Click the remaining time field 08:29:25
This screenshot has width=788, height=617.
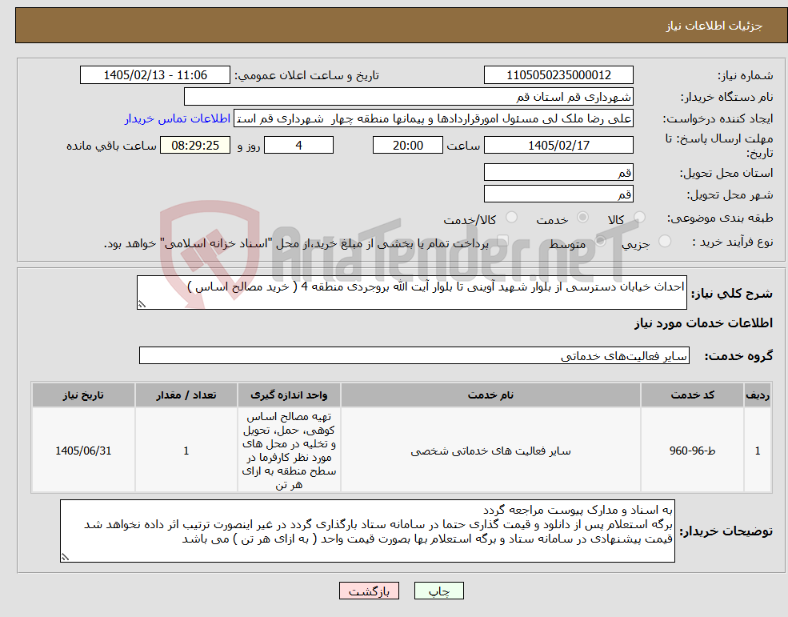click(x=195, y=146)
